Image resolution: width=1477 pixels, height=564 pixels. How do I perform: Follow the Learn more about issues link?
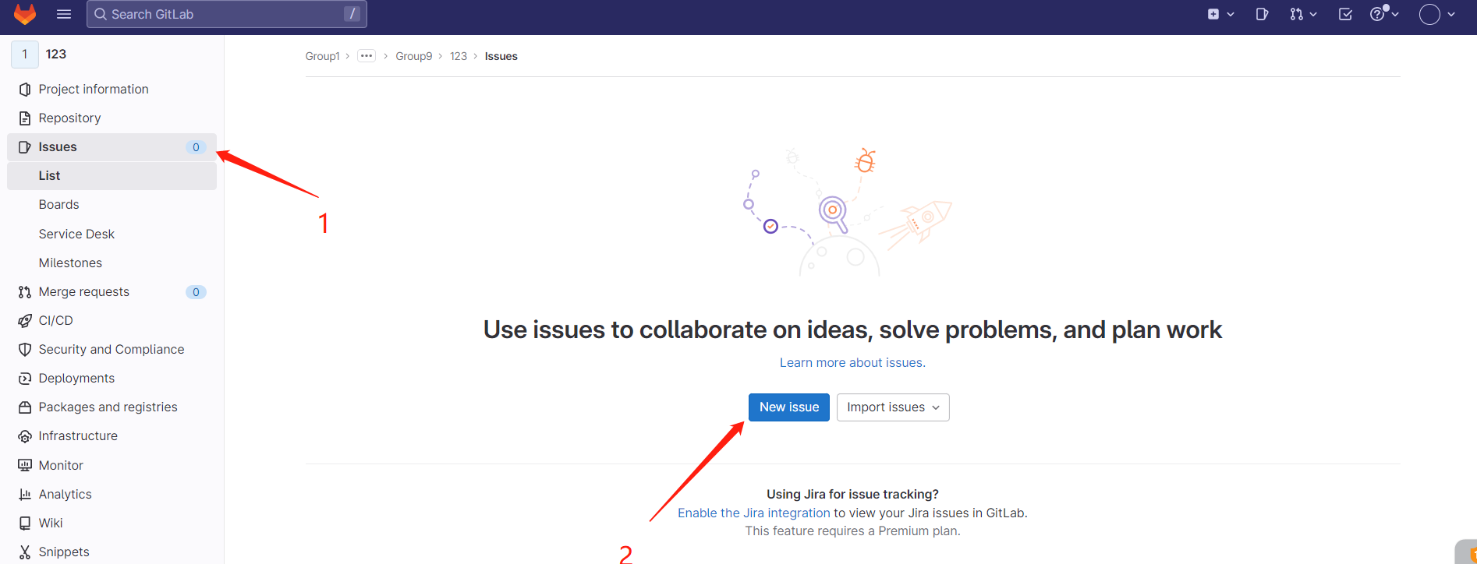coord(852,363)
